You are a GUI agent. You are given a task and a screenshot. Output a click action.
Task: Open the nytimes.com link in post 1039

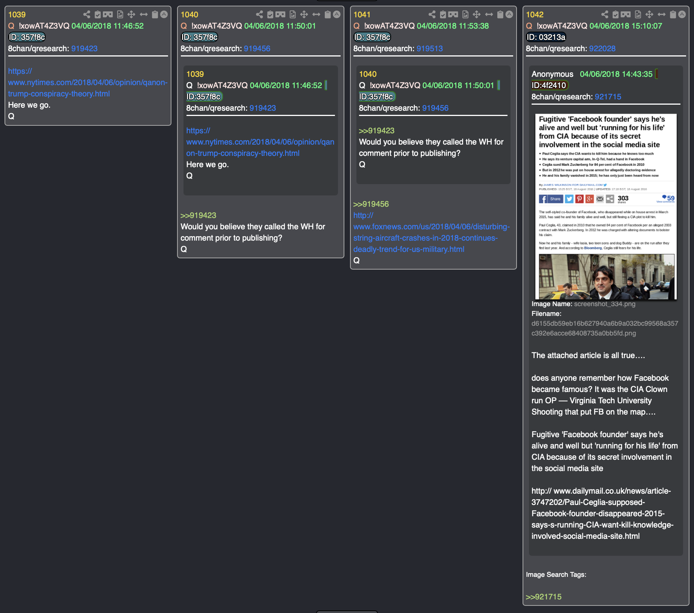pos(88,82)
